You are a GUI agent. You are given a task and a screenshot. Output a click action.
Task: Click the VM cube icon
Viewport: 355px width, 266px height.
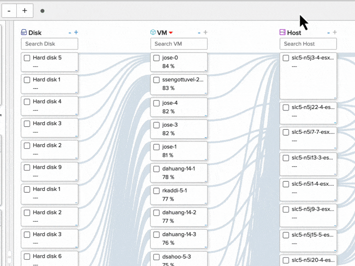point(153,33)
